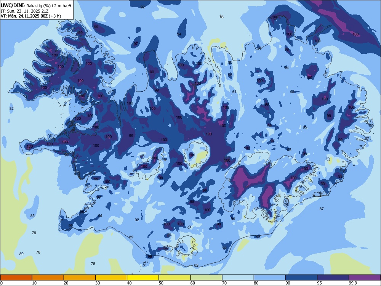The image size is (381, 286).
Task: Click the legend tick label "0"
Action: (2, 283)
